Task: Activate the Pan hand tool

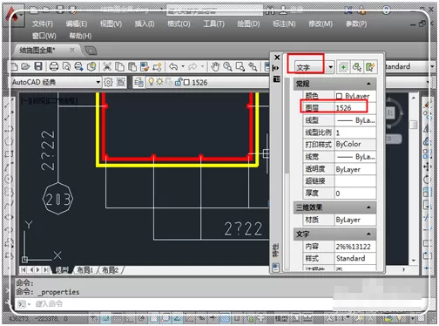Action: pyautogui.click(x=215, y=66)
